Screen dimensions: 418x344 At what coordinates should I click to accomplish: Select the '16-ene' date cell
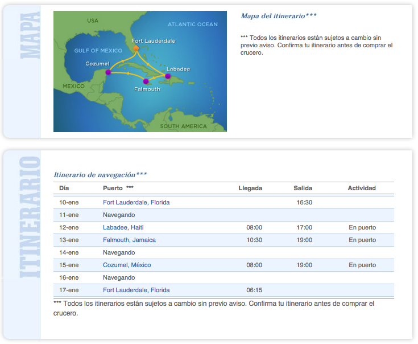[x=69, y=277]
